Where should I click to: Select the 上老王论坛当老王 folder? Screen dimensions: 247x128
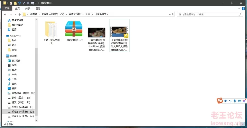(x=52, y=33)
